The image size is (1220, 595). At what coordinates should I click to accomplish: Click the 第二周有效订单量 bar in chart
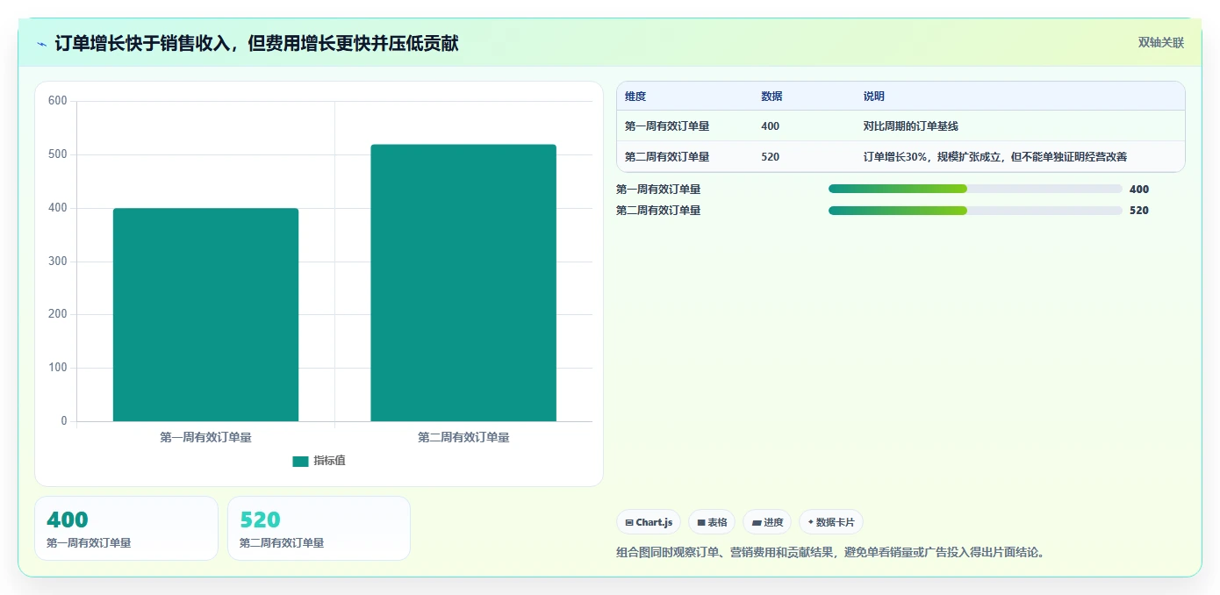[x=463, y=283]
